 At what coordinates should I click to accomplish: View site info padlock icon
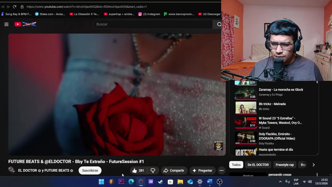22,6
